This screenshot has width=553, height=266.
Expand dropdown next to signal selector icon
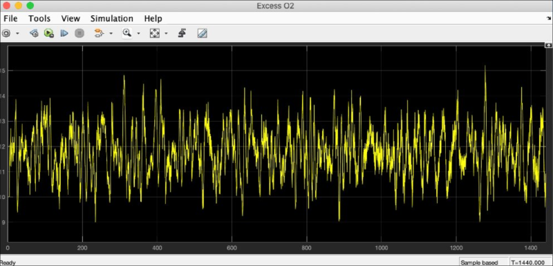point(111,33)
